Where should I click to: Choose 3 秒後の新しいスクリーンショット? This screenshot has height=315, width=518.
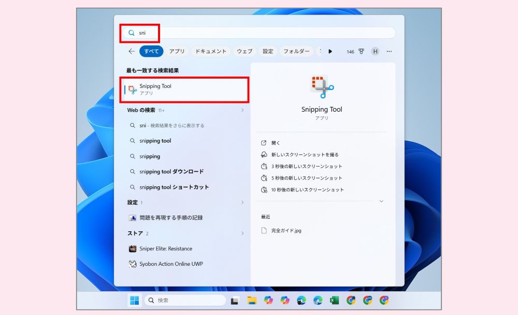pos(307,166)
